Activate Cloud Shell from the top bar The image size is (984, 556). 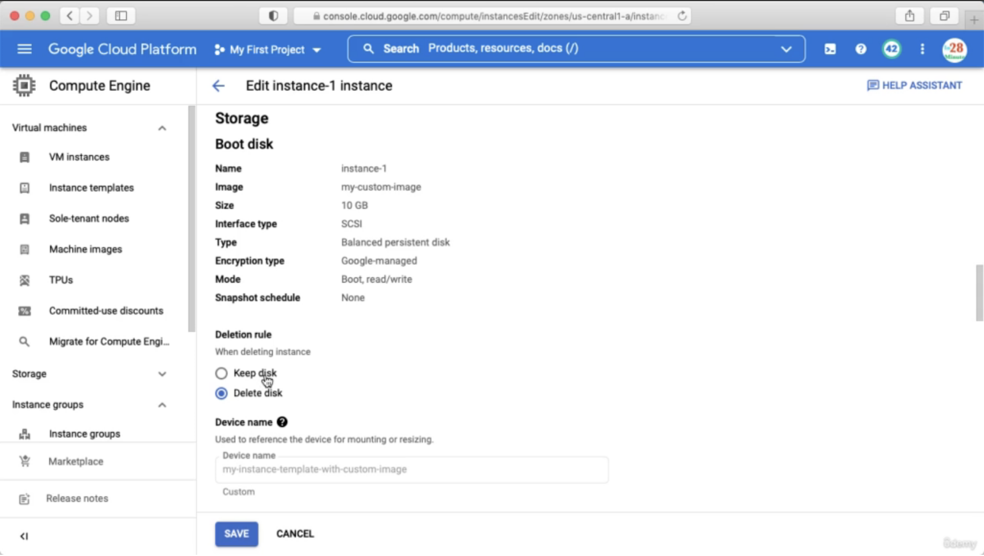[830, 49]
